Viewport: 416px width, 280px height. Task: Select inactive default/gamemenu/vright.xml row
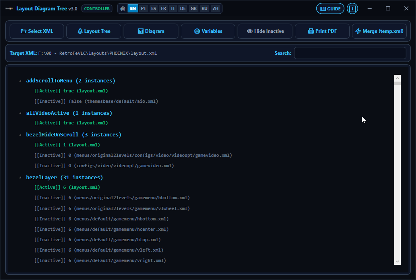100,260
